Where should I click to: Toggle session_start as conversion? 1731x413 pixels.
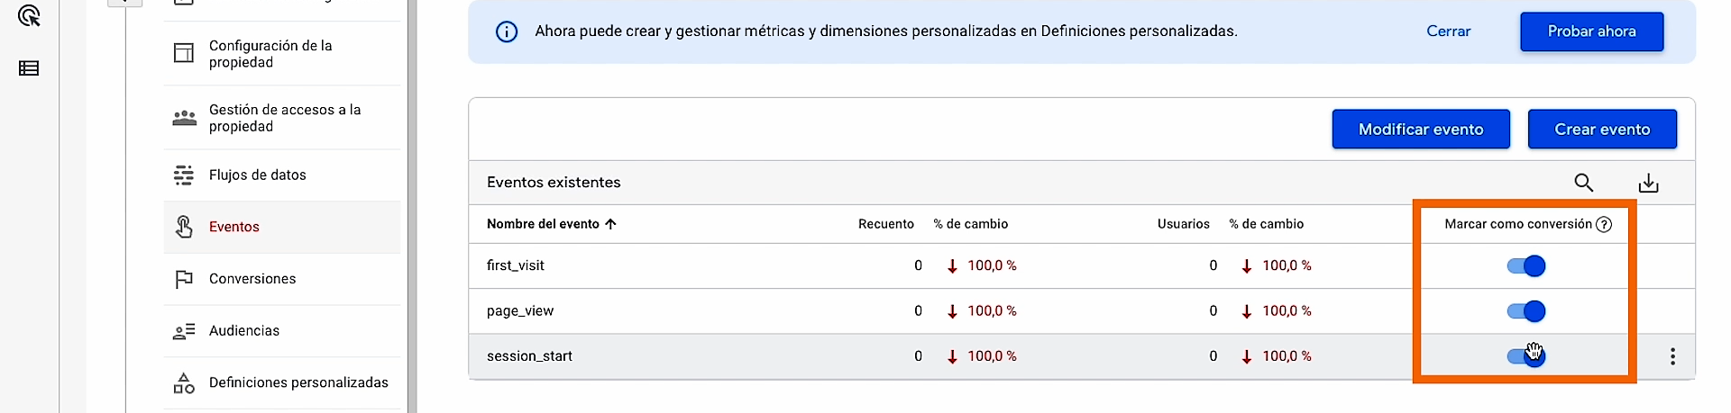[1525, 356]
